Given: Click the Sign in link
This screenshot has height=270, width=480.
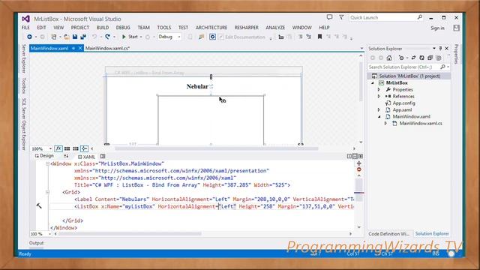Looking at the screenshot, I should tap(437, 28).
